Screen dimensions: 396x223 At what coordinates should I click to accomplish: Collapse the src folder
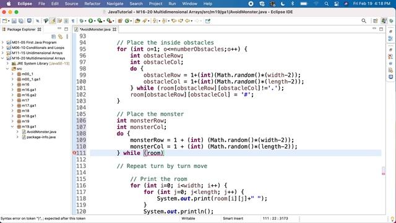pos(7,69)
